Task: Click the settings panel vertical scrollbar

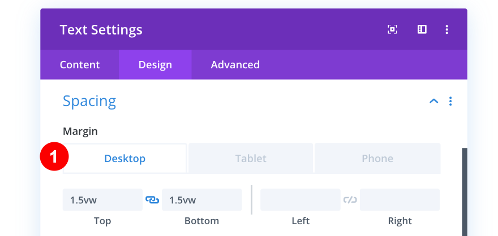Action: tap(465, 192)
